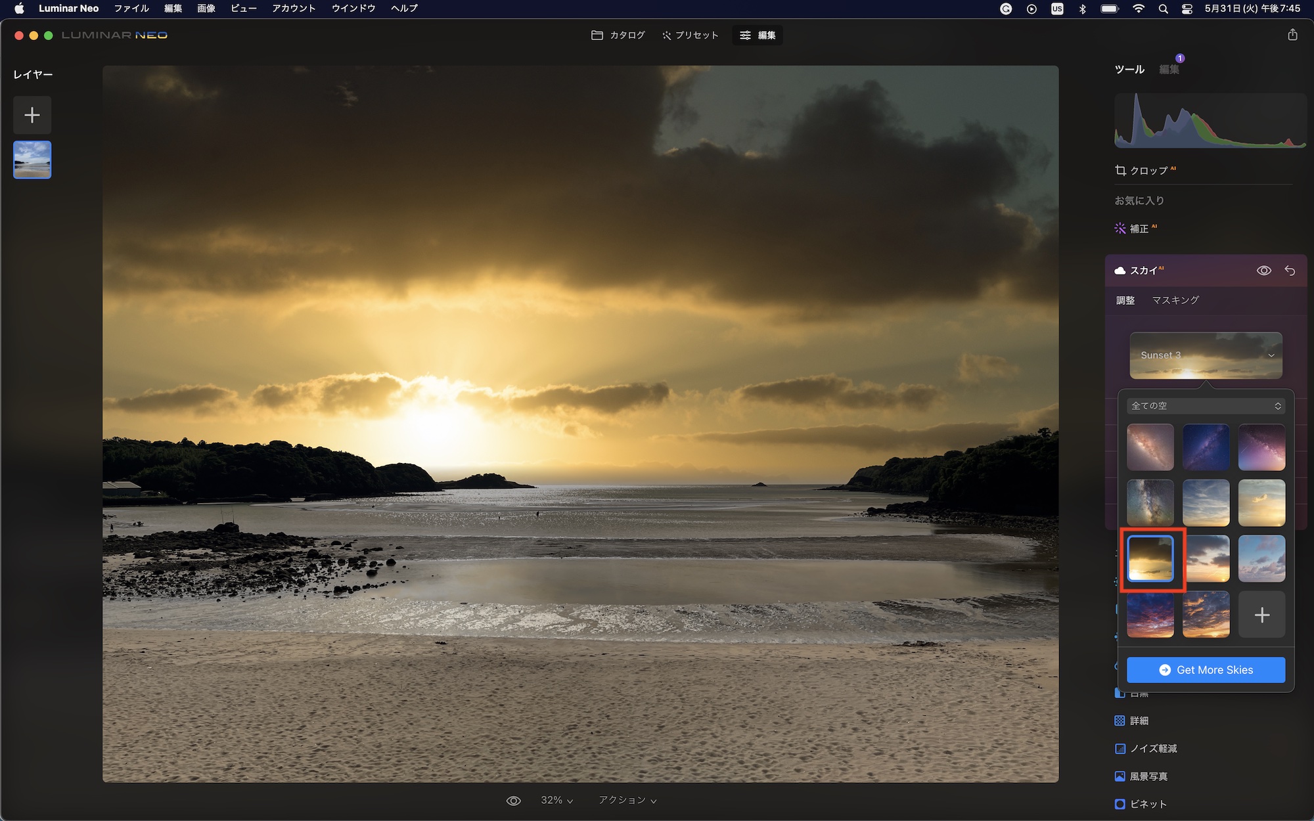Open the 32% zoom level dropdown
Viewport: 1314px width, 821px height.
[x=556, y=800]
